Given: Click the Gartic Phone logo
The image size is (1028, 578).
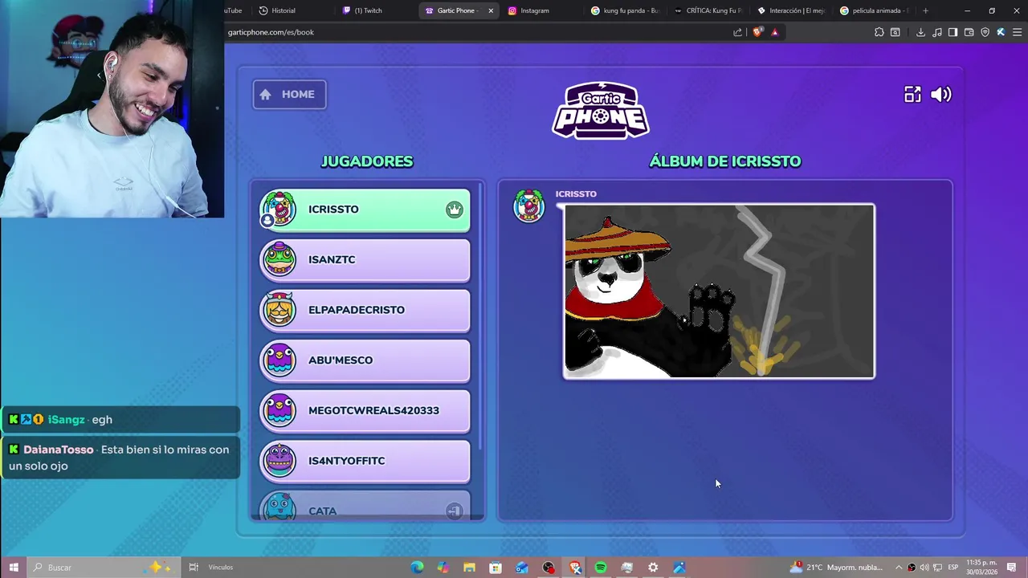Looking at the screenshot, I should click(x=601, y=111).
